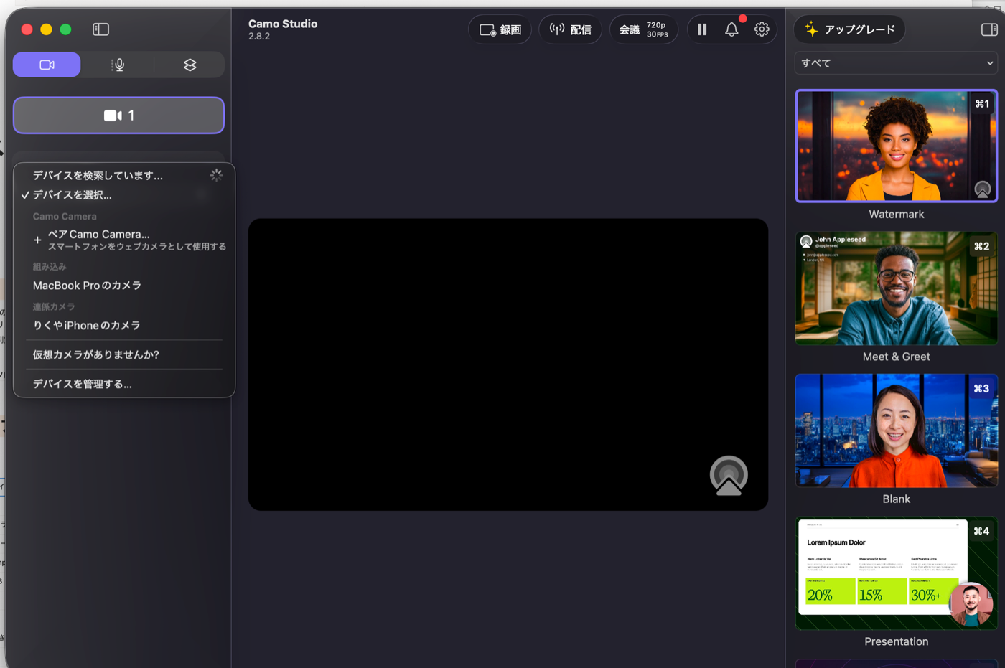Toggle the right sidebar panel icon

pyautogui.click(x=989, y=29)
